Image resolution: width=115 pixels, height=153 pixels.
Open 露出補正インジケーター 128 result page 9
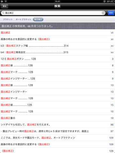57,79
